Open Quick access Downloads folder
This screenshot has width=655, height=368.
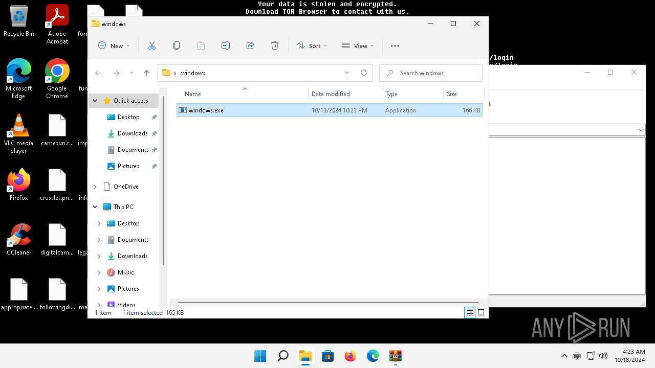[x=132, y=133]
